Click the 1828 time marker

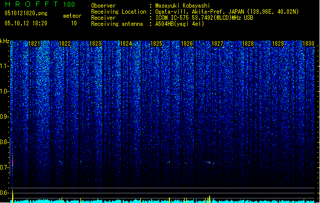click(x=248, y=44)
